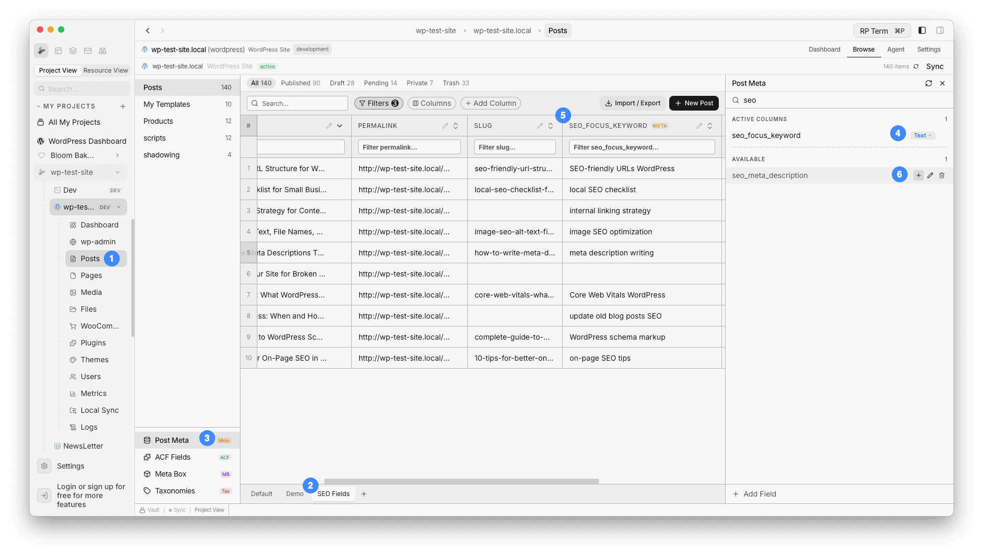The width and height of the screenshot is (983, 555).
Task: Switch to the Default view tab
Action: pos(262,494)
